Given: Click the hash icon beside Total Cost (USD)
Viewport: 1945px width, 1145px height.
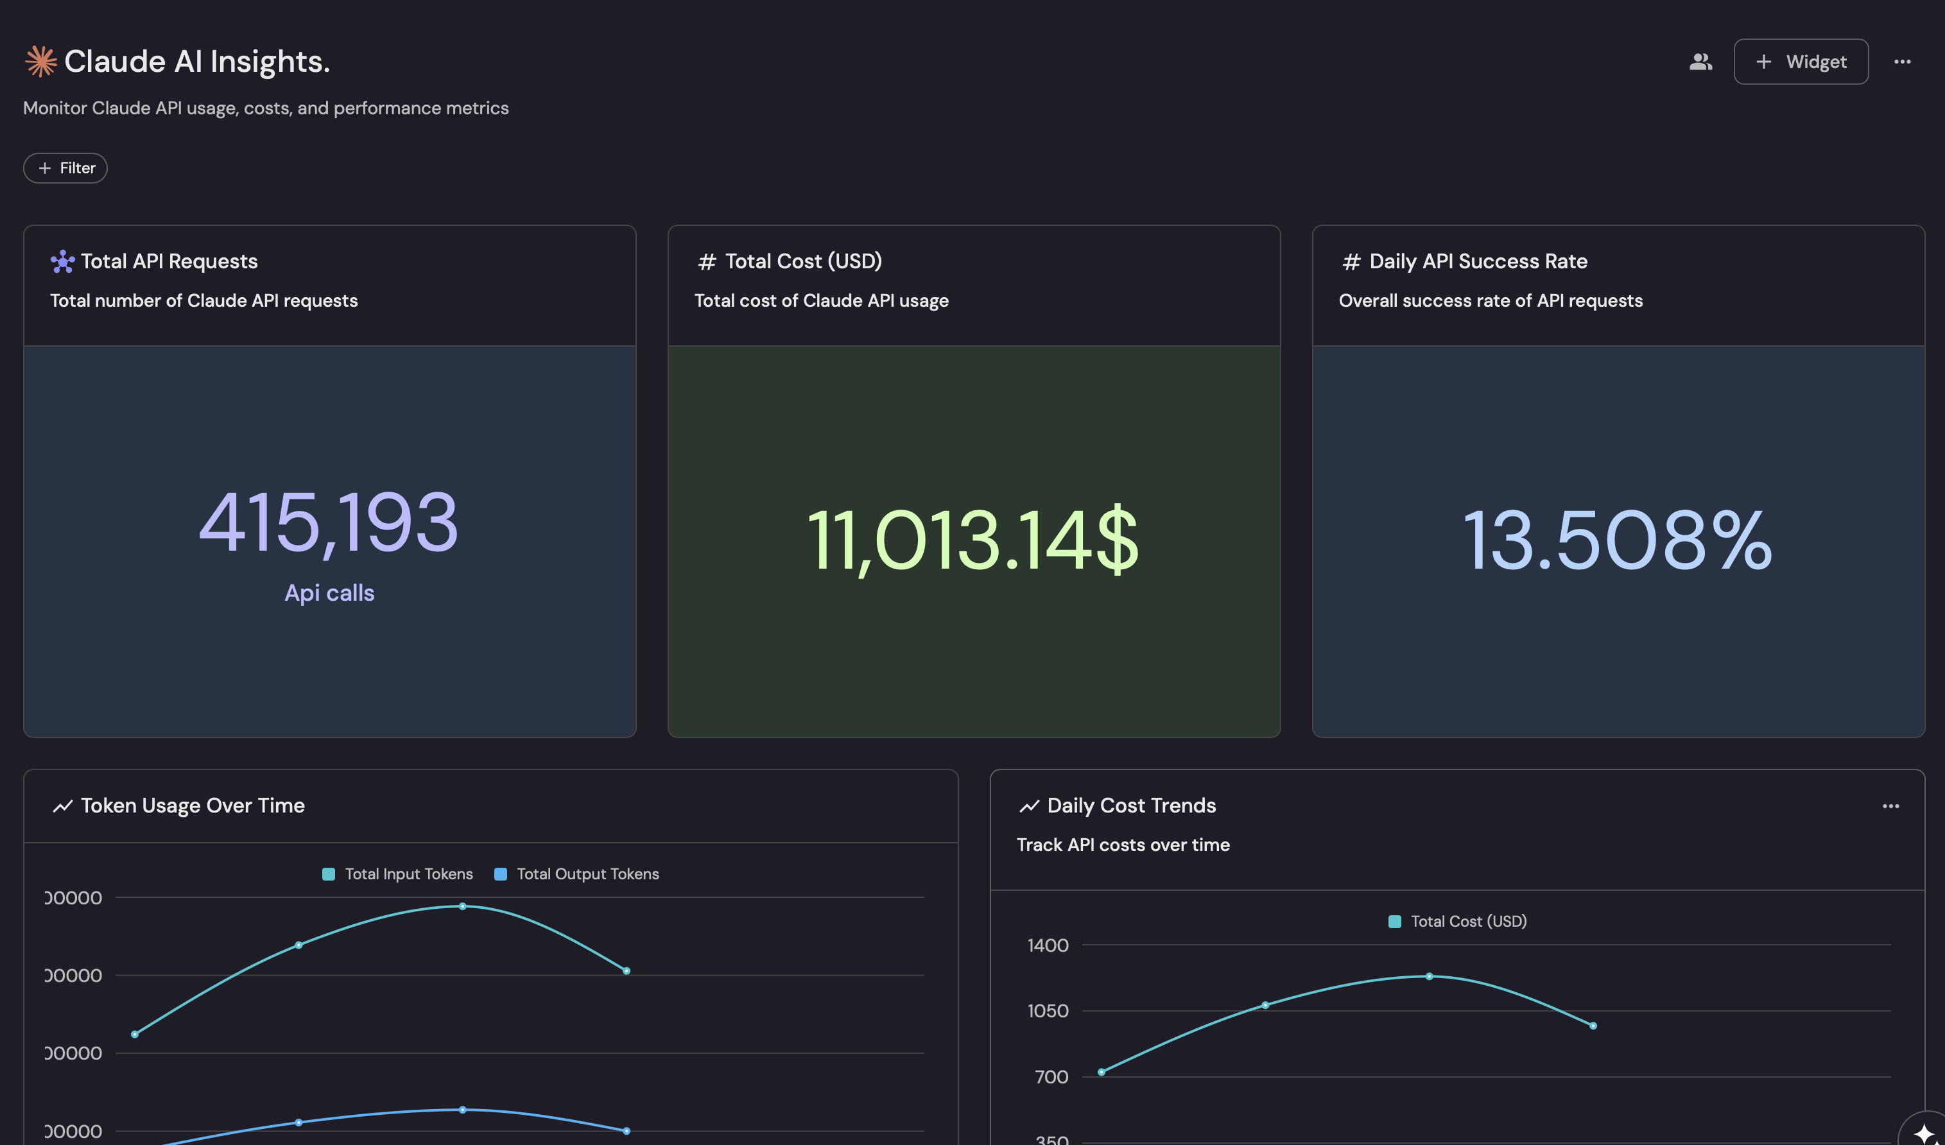Looking at the screenshot, I should click(706, 263).
